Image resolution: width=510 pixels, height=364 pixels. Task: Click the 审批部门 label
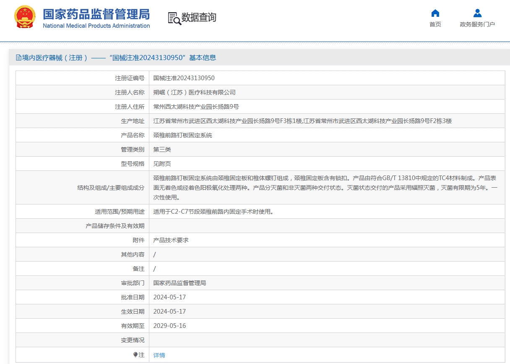(133, 283)
